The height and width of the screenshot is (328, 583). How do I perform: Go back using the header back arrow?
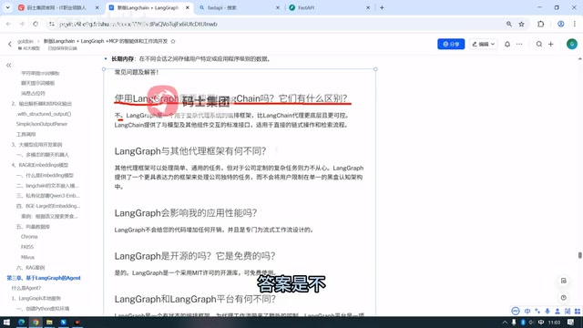[x=10, y=44]
